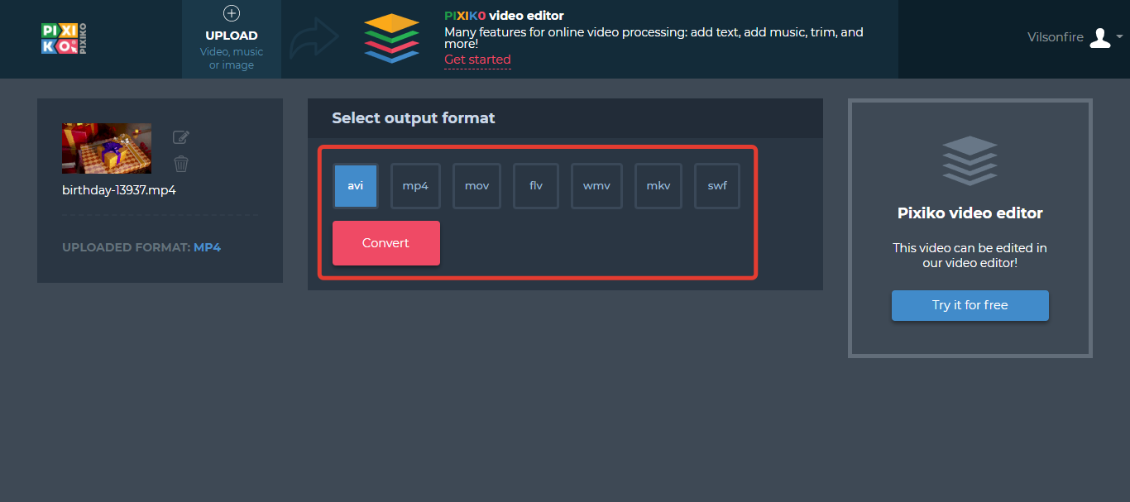
Task: Click the colorful stacked layers icon in header
Action: pos(392,38)
